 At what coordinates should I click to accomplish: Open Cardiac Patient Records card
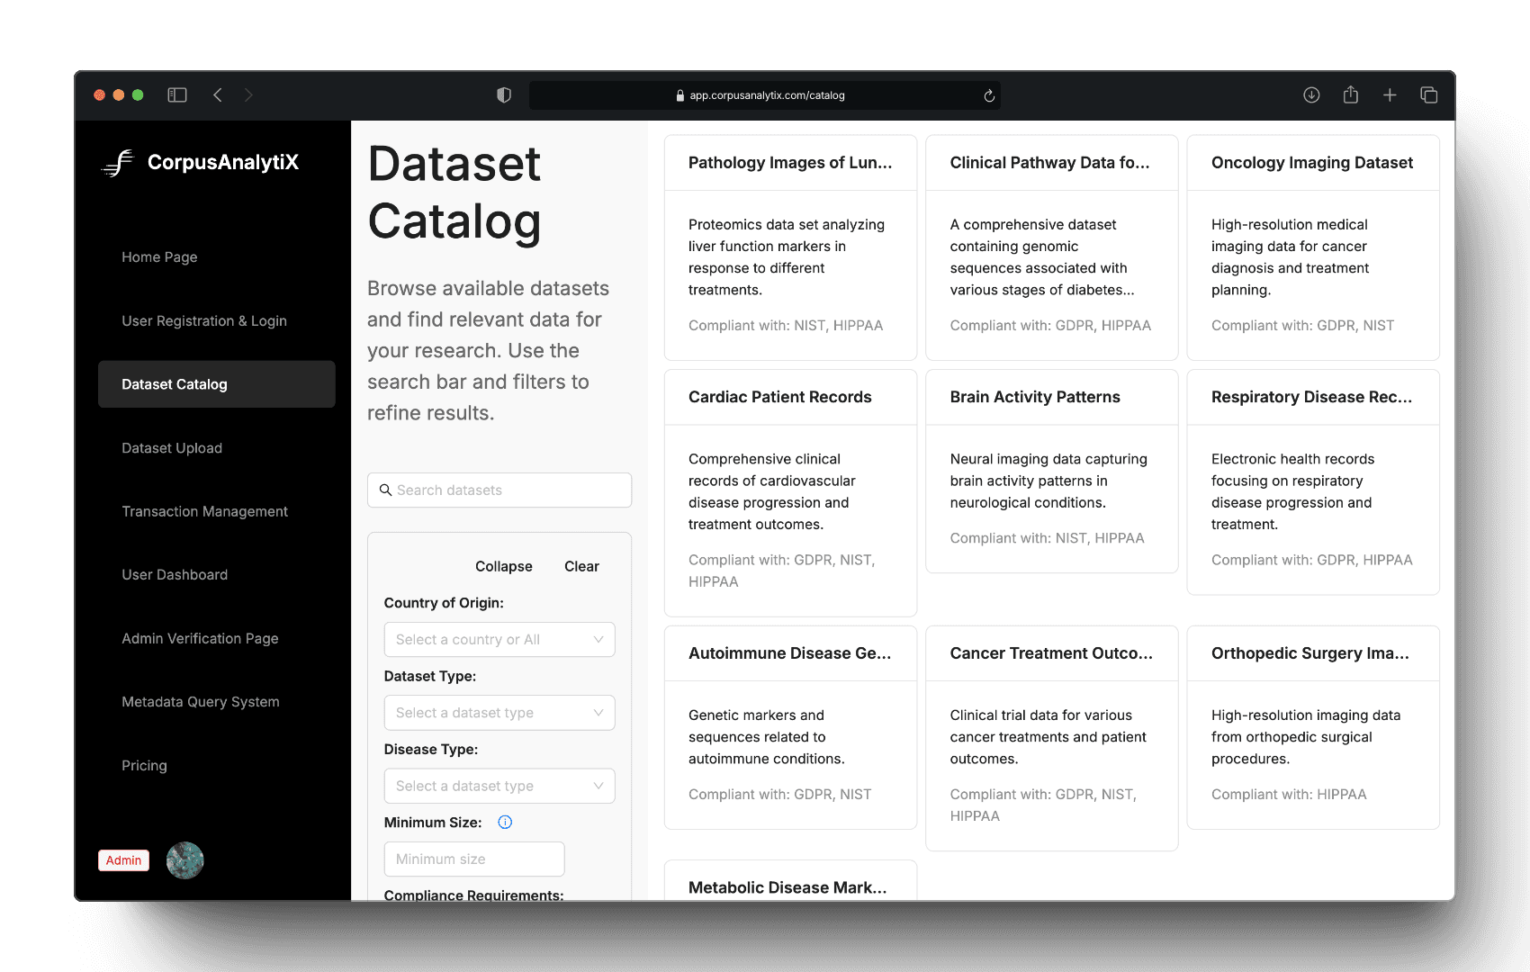pyautogui.click(x=790, y=493)
